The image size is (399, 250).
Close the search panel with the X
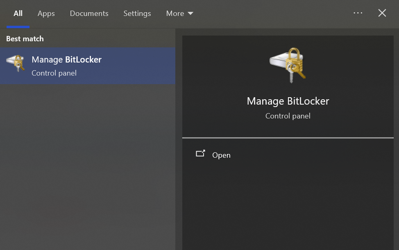tap(382, 13)
